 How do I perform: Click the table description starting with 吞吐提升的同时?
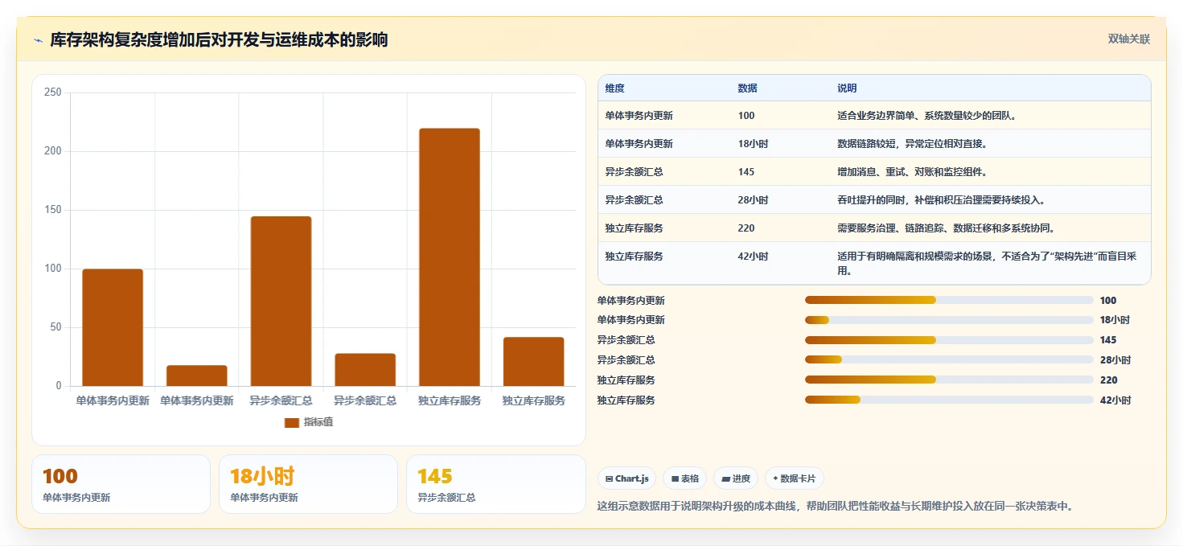coord(942,200)
